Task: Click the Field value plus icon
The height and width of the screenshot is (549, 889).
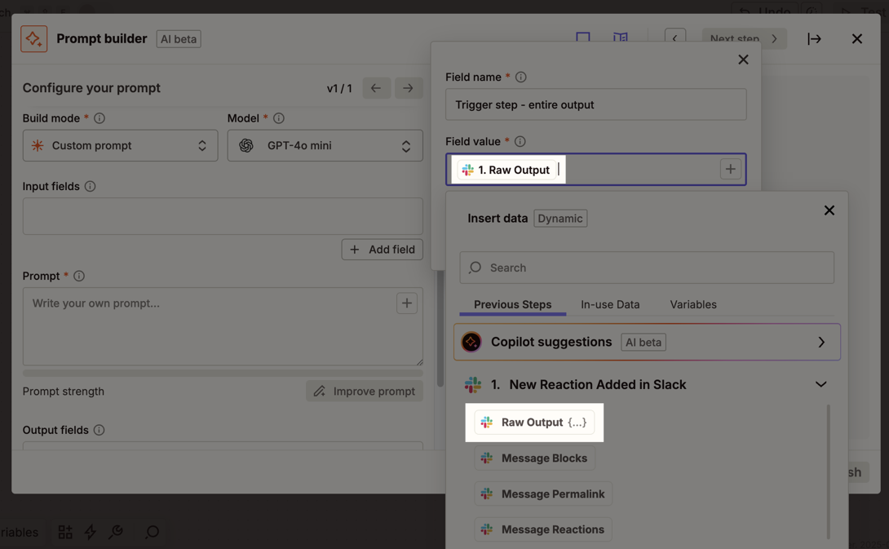Action: (x=730, y=169)
